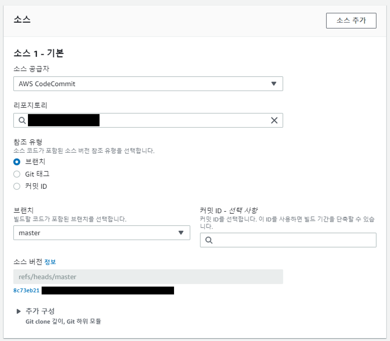Clear the repository selection using the X icon
Image resolution: width=390 pixels, height=341 pixels.
tap(273, 120)
